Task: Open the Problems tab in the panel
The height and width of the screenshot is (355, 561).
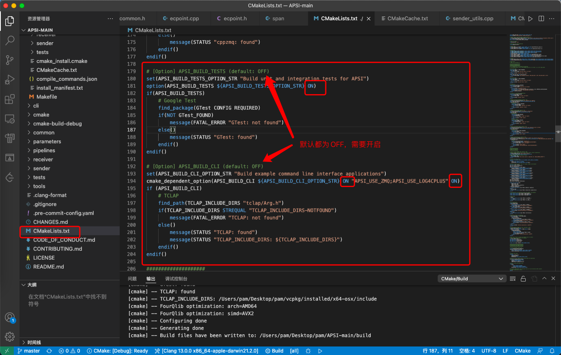Action: click(x=132, y=279)
